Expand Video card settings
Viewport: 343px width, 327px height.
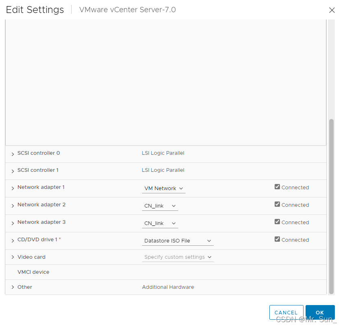click(13, 257)
